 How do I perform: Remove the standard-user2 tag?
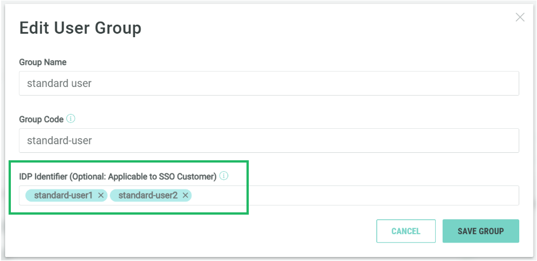(x=185, y=196)
